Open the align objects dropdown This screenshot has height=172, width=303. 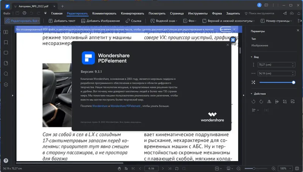(x=255, y=110)
